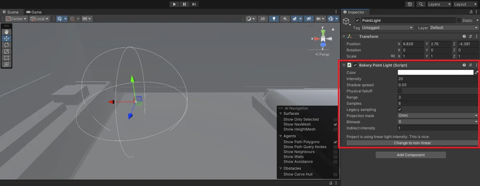
Task: Toggle scene audio mute icon
Action: click(x=285, y=19)
